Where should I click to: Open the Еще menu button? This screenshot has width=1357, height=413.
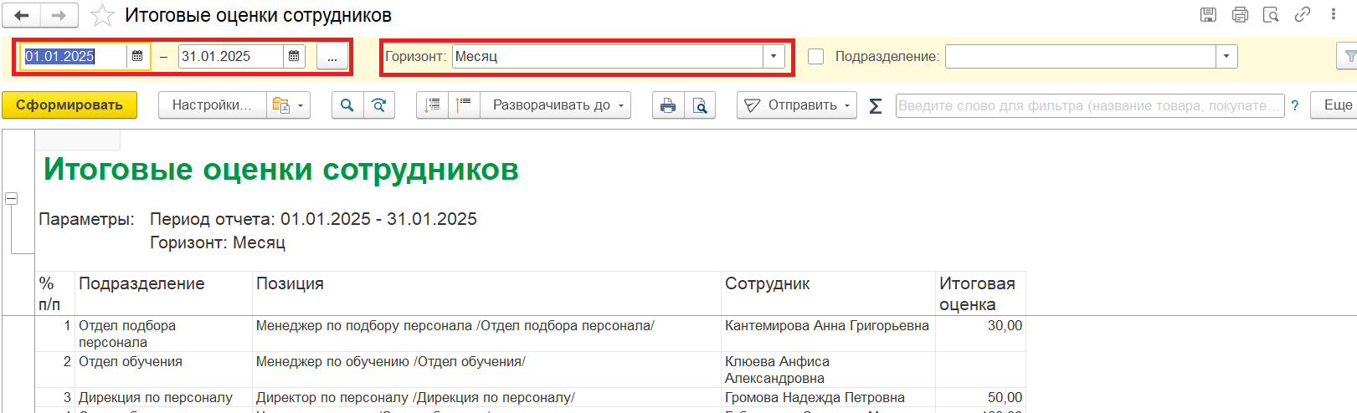(1334, 105)
